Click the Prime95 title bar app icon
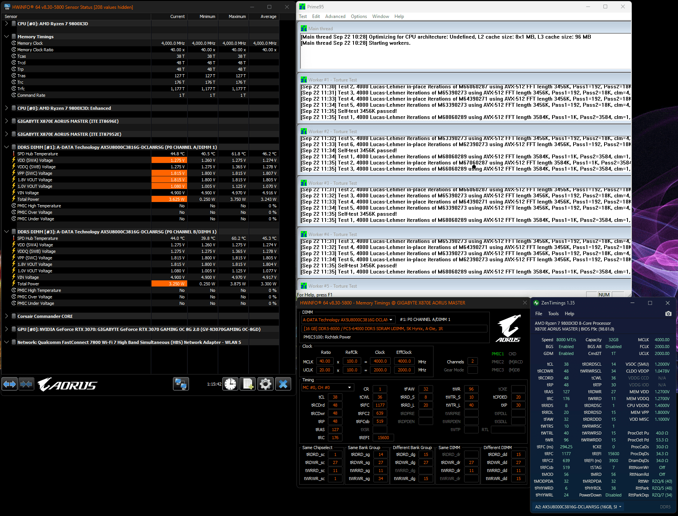The image size is (678, 516). pyautogui.click(x=302, y=7)
